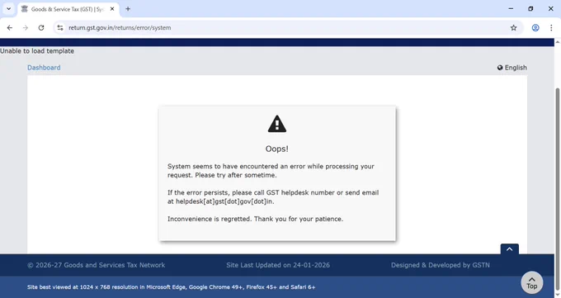Click the helpdesk[at]gst[dot]gov[dot]in email text
Screen dimensions: 561x298
(224, 201)
